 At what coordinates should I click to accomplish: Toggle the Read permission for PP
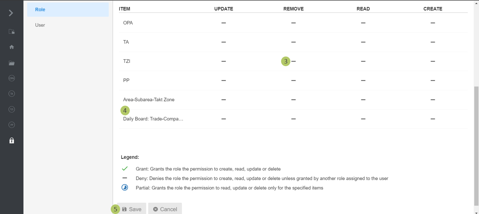(x=363, y=80)
